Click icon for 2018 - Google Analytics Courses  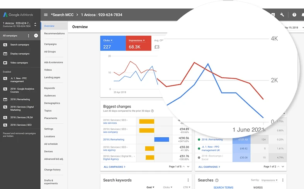pyautogui.click(x=5, y=89)
